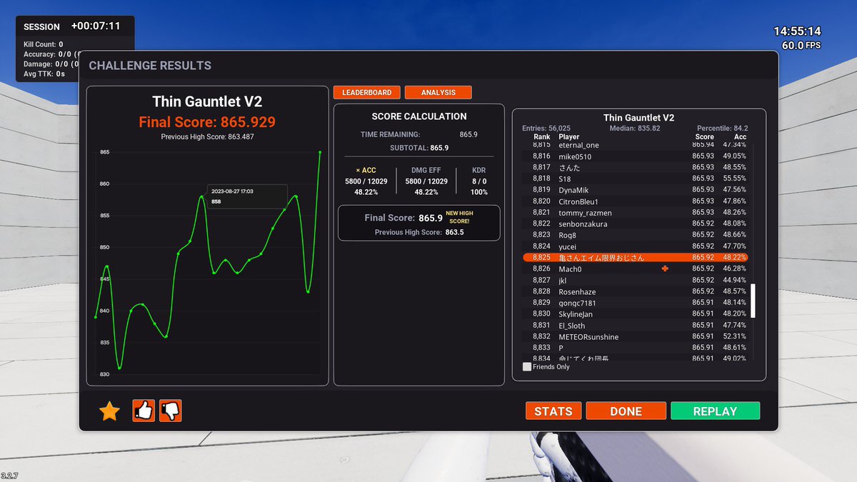Select player S18 in the leaderboard
This screenshot has height=482, width=857.
[x=635, y=179]
